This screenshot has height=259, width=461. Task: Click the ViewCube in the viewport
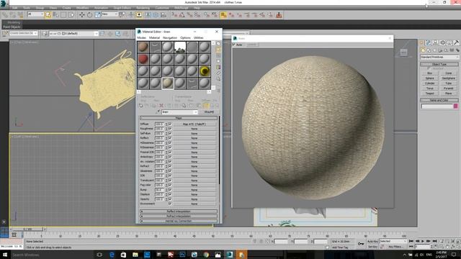tap(403, 53)
